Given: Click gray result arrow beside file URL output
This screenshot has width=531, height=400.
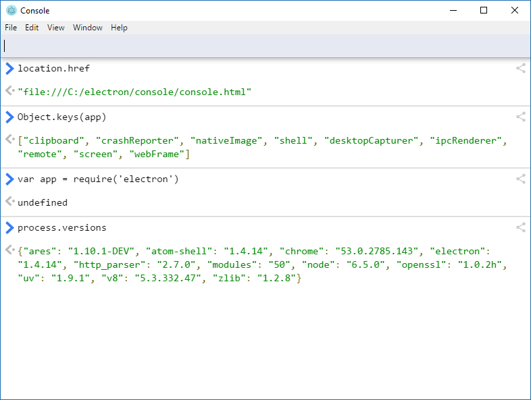Looking at the screenshot, I should [9, 90].
